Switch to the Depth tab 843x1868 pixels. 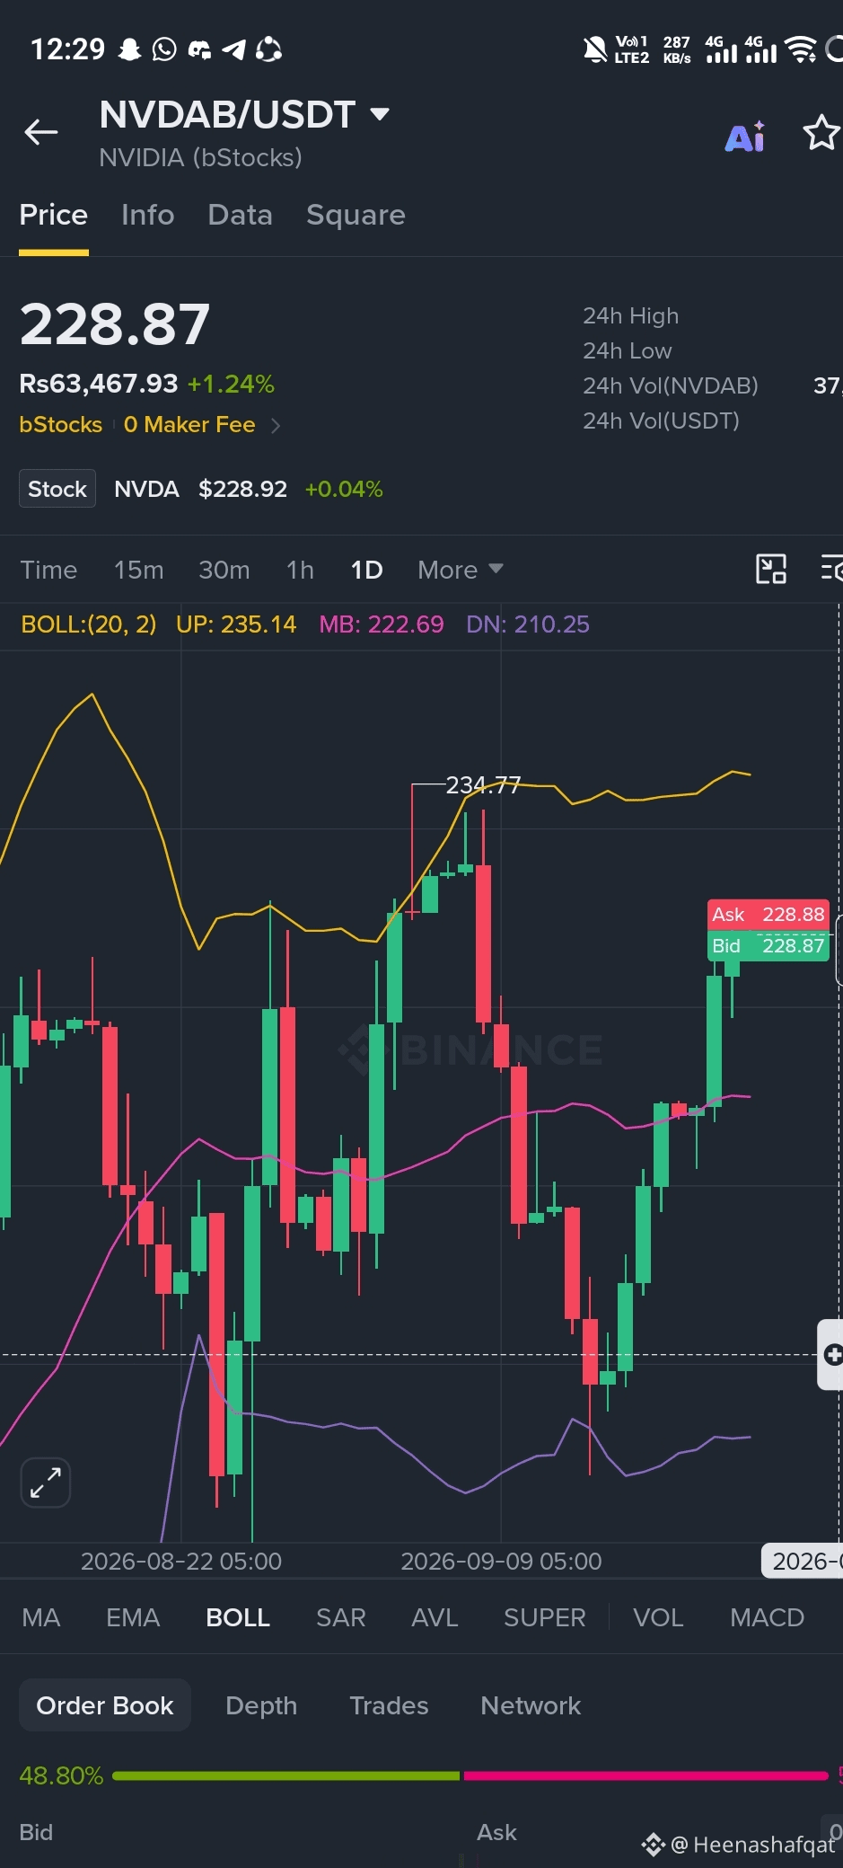click(x=261, y=1705)
